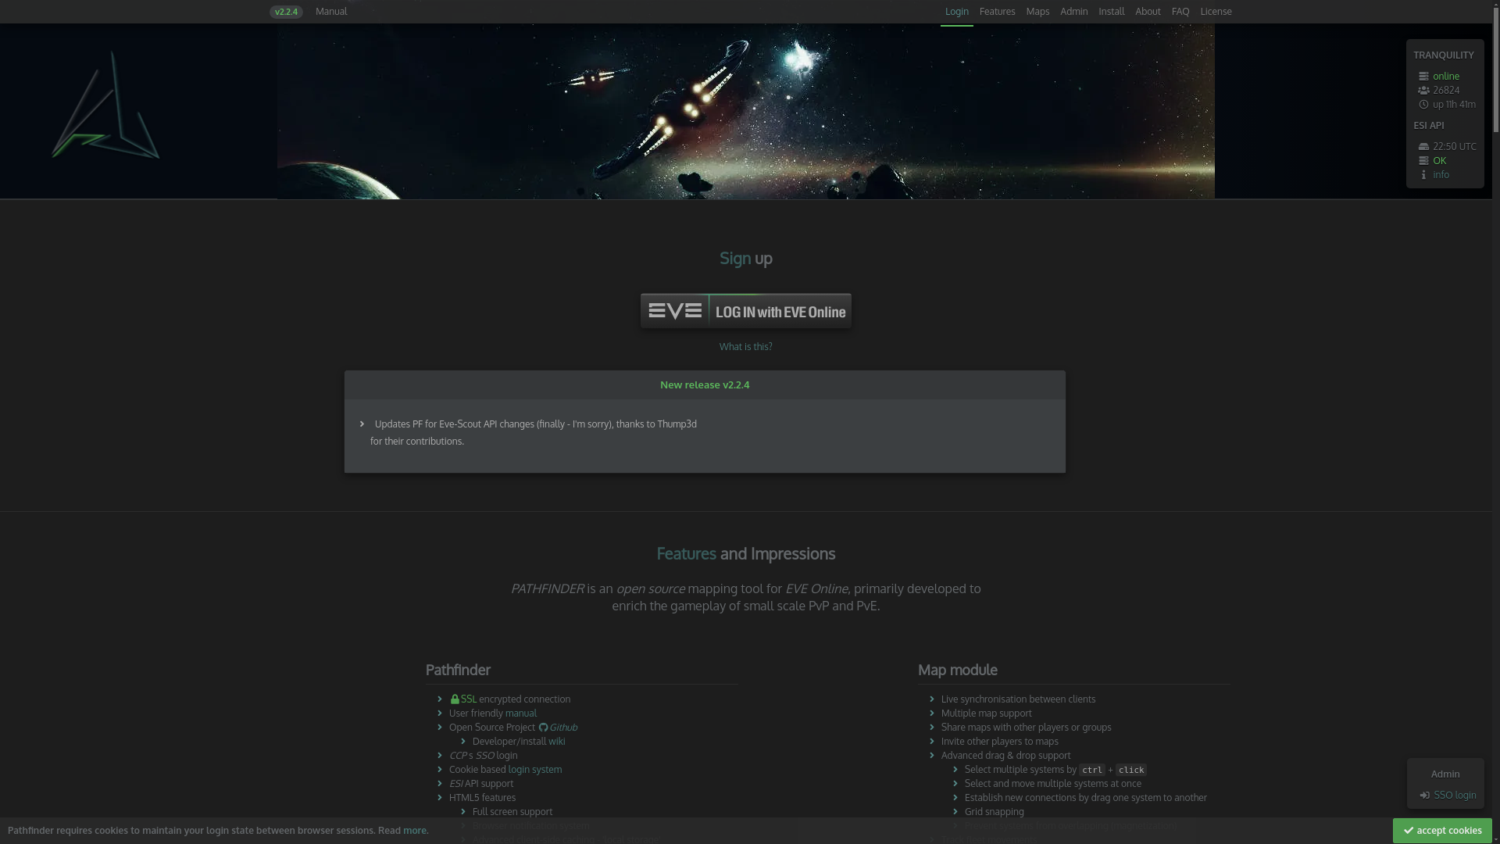The height and width of the screenshot is (844, 1500).
Task: Click the space banner image
Action: pos(746,111)
